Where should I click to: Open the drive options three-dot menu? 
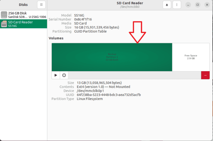(177, 5)
